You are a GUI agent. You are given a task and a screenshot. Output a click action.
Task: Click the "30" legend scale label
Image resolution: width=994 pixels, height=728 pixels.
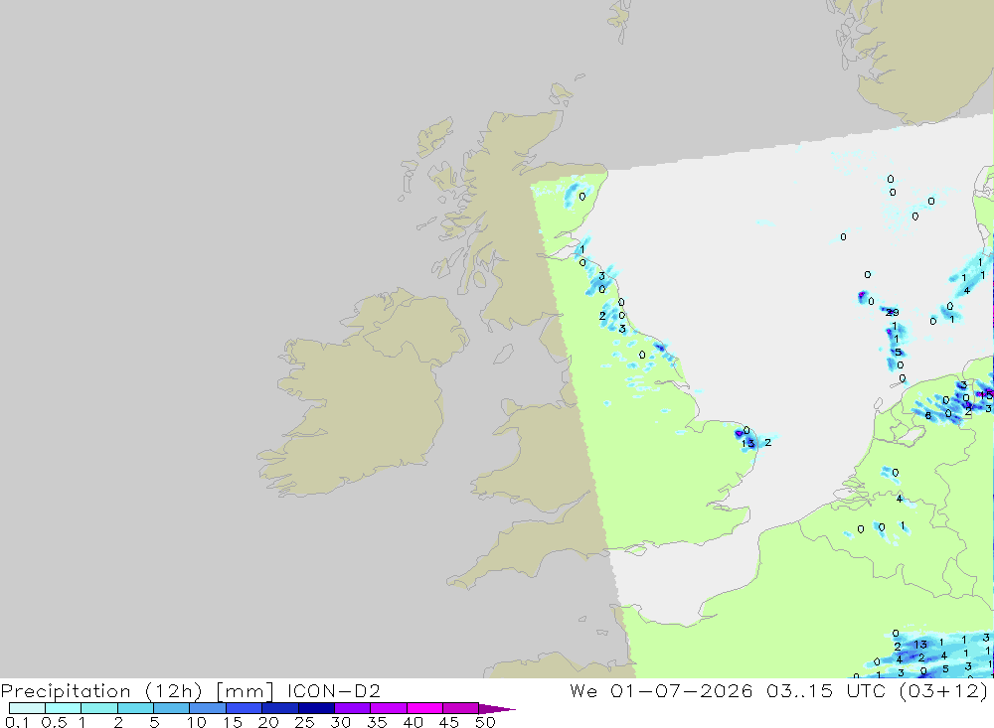click(340, 722)
